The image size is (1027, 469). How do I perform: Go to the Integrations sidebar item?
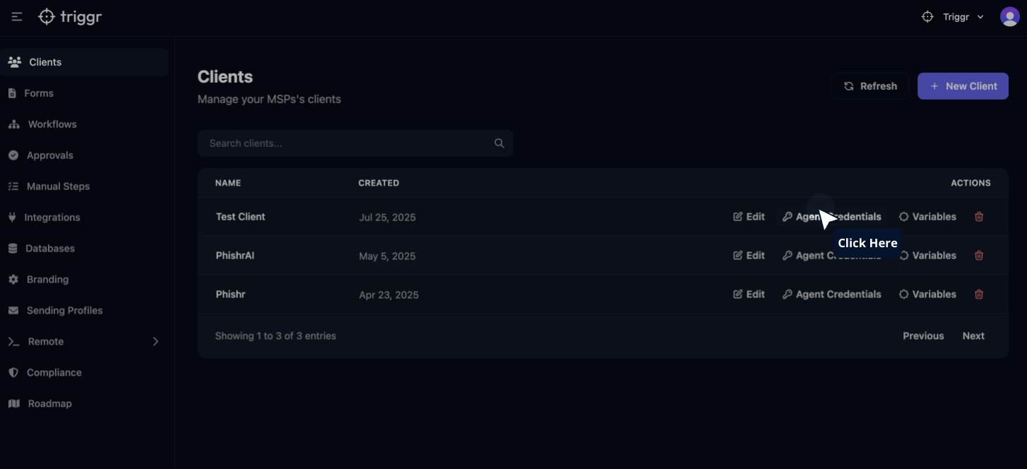(52, 218)
